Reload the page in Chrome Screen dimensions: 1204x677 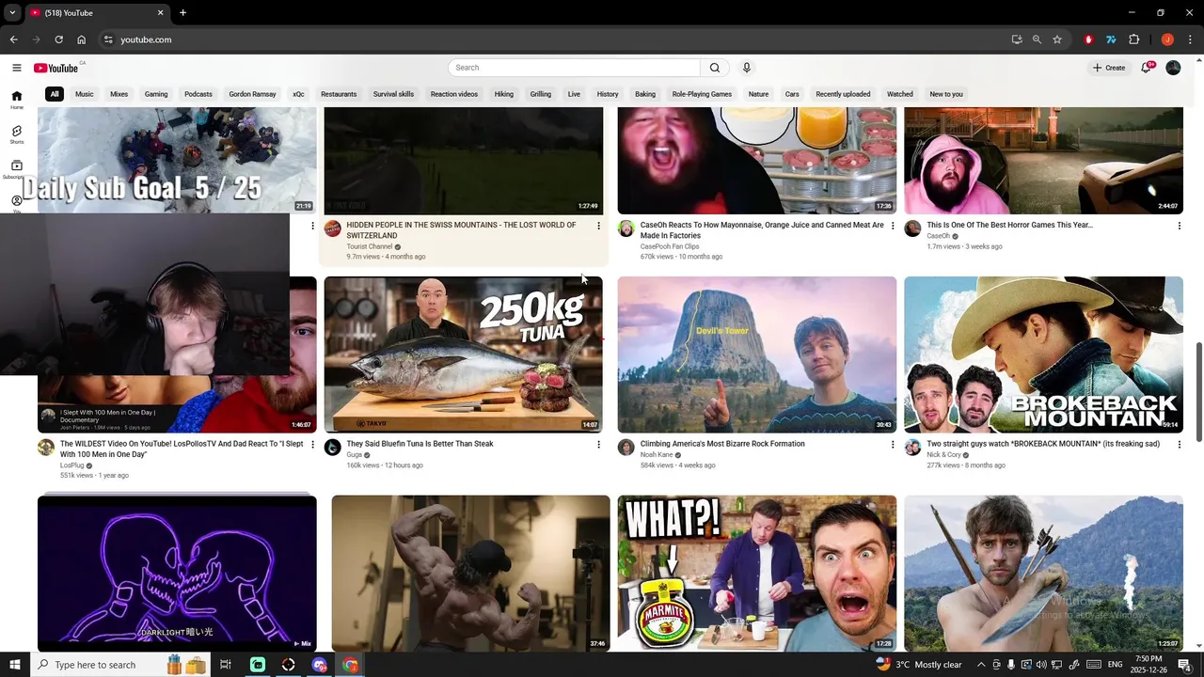pos(58,39)
